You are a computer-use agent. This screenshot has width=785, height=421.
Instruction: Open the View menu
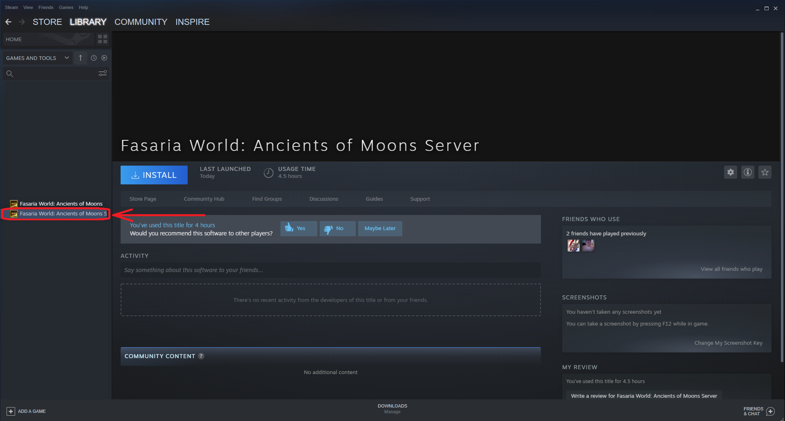tap(28, 7)
